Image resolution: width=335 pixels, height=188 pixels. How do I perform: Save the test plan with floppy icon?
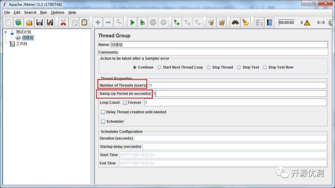pyautogui.click(x=40, y=22)
